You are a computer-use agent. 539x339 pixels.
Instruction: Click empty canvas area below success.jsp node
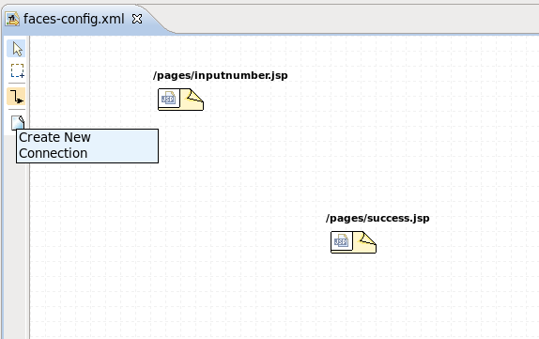354,296
